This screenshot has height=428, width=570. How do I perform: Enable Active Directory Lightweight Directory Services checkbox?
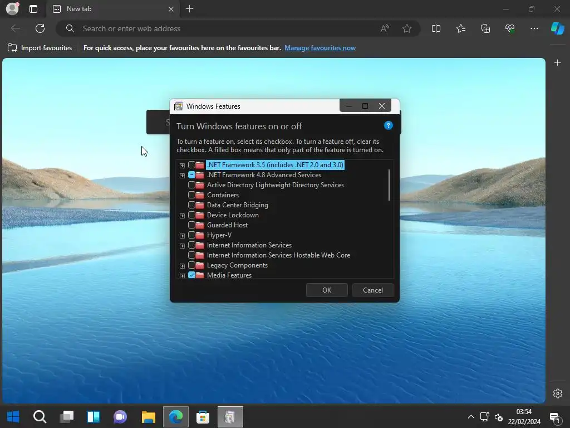click(191, 185)
